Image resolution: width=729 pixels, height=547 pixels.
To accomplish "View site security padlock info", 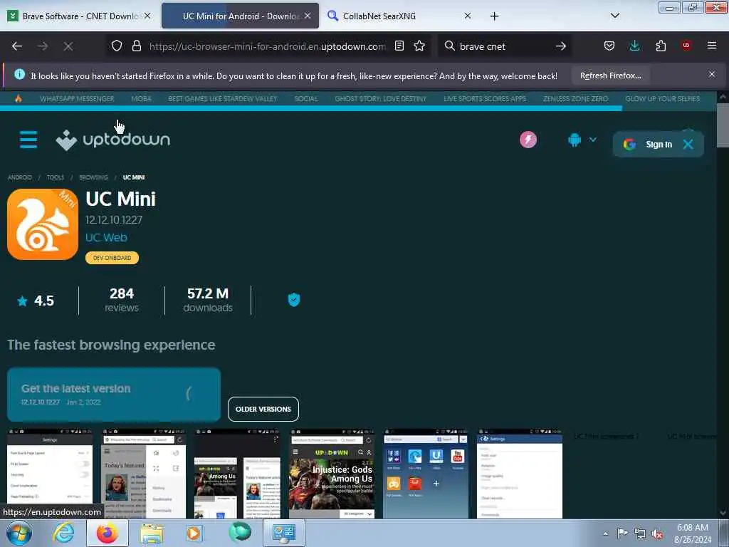I will tap(136, 46).
